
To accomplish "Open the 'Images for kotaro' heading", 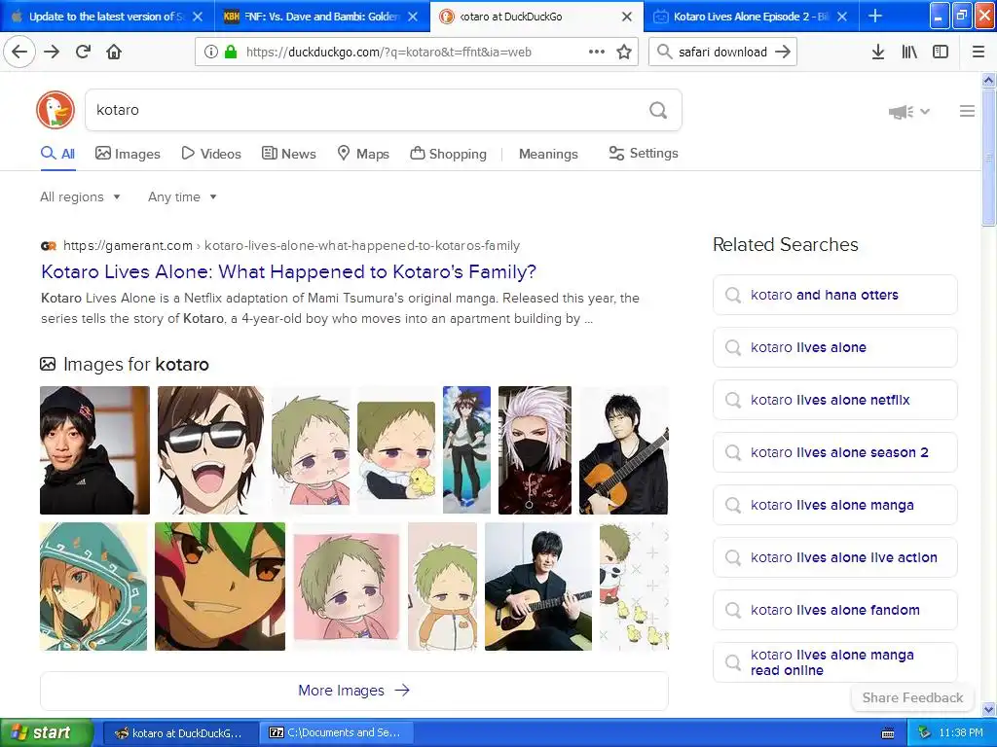I will [124, 364].
